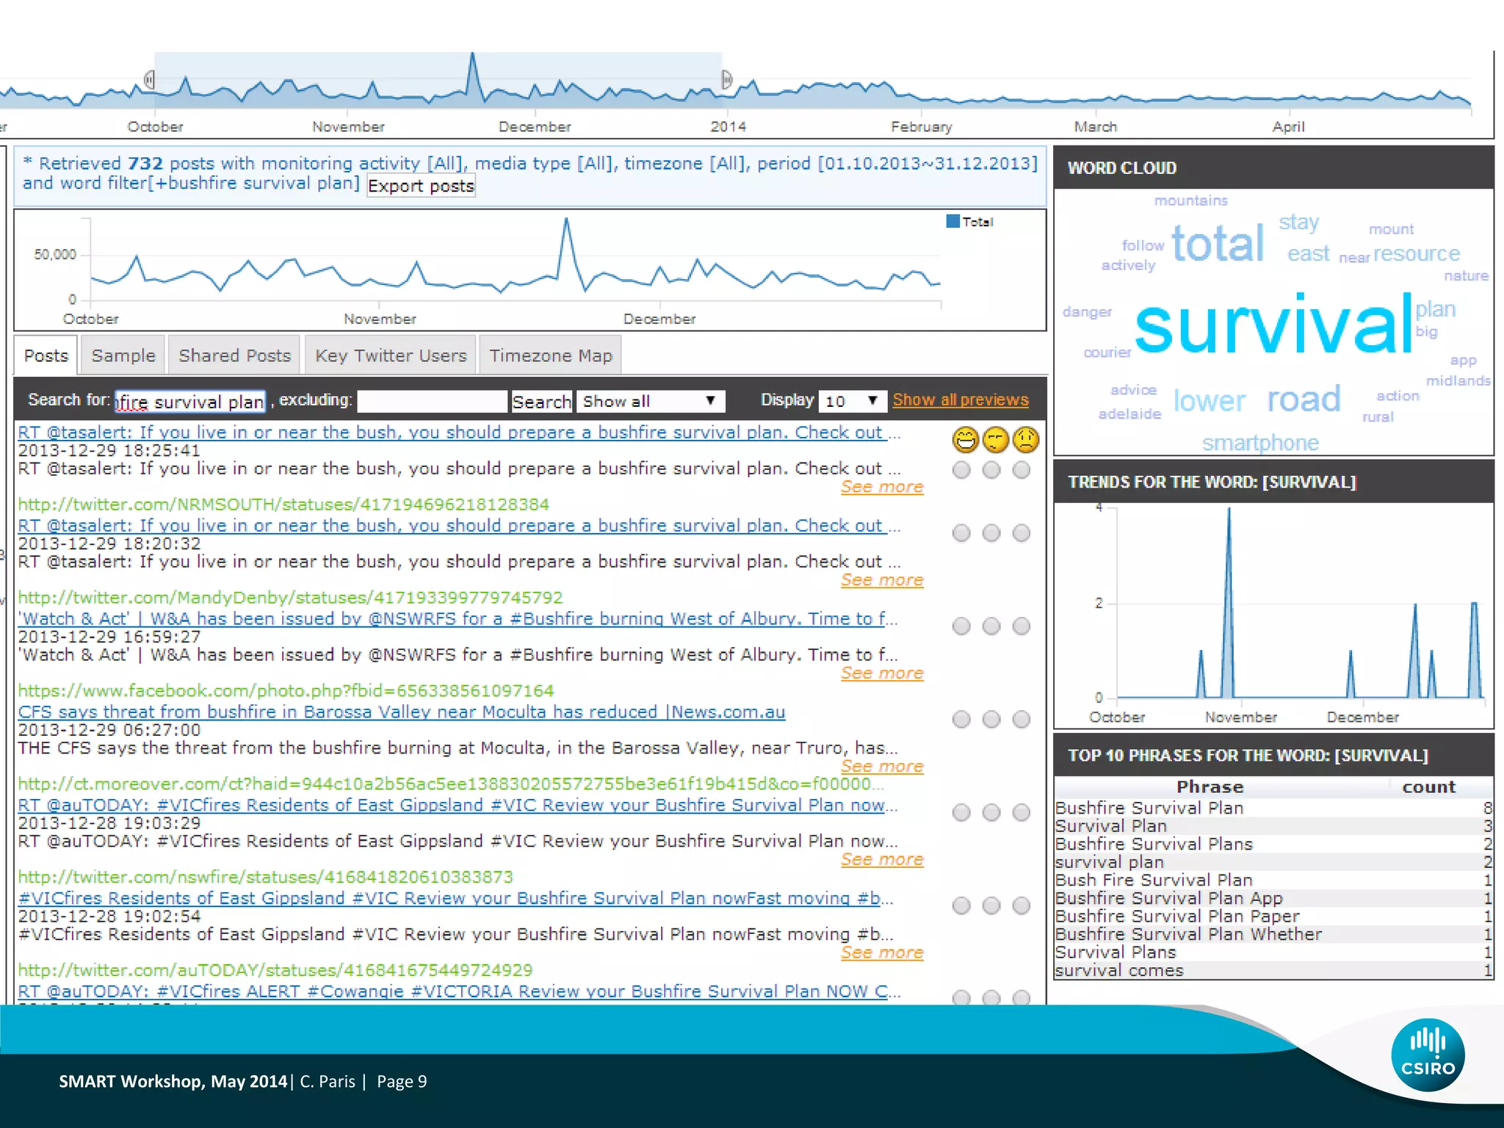Open the Timezone Map tab
1504x1128 pixels.
click(x=551, y=356)
